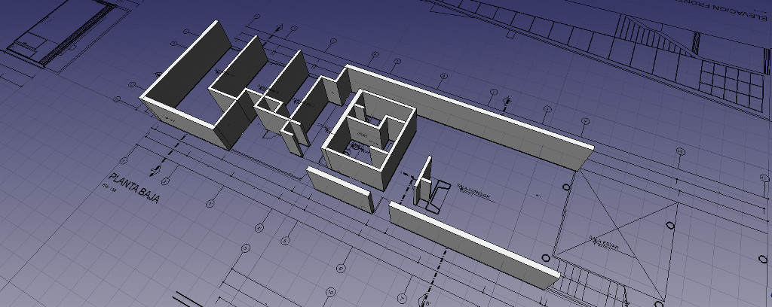
Task: Select the column circle at crossed rectangle's top-left corner
Action: click(567, 187)
